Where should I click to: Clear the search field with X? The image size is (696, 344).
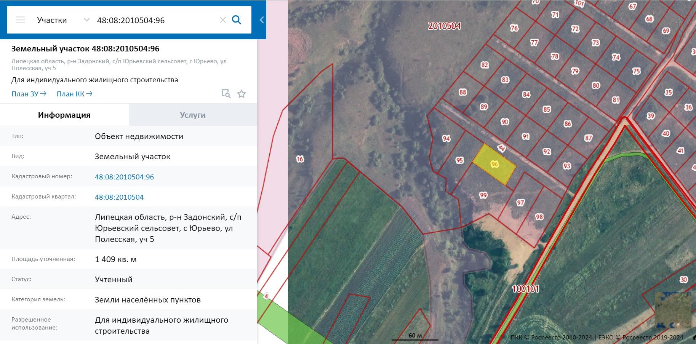click(x=223, y=20)
